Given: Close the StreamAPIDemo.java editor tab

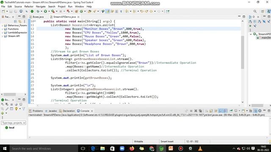Looking at the screenshot, I should (78, 17).
